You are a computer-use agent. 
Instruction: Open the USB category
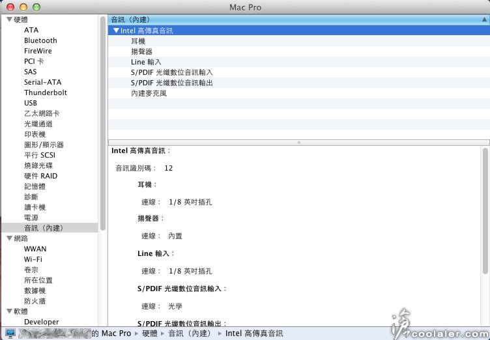point(31,103)
